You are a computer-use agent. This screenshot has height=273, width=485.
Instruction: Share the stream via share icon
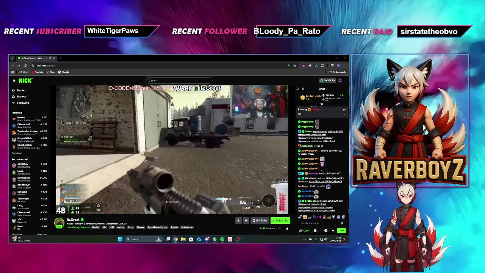pos(280,228)
